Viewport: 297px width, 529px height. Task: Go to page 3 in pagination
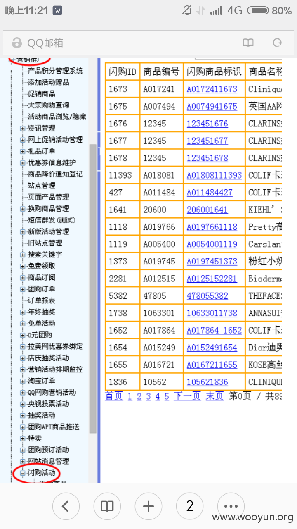pyautogui.click(x=148, y=397)
